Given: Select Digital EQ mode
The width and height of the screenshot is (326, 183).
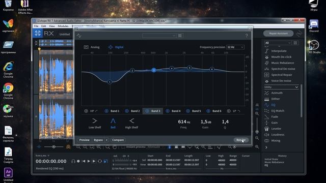Looking at the screenshot, I should [x=116, y=47].
